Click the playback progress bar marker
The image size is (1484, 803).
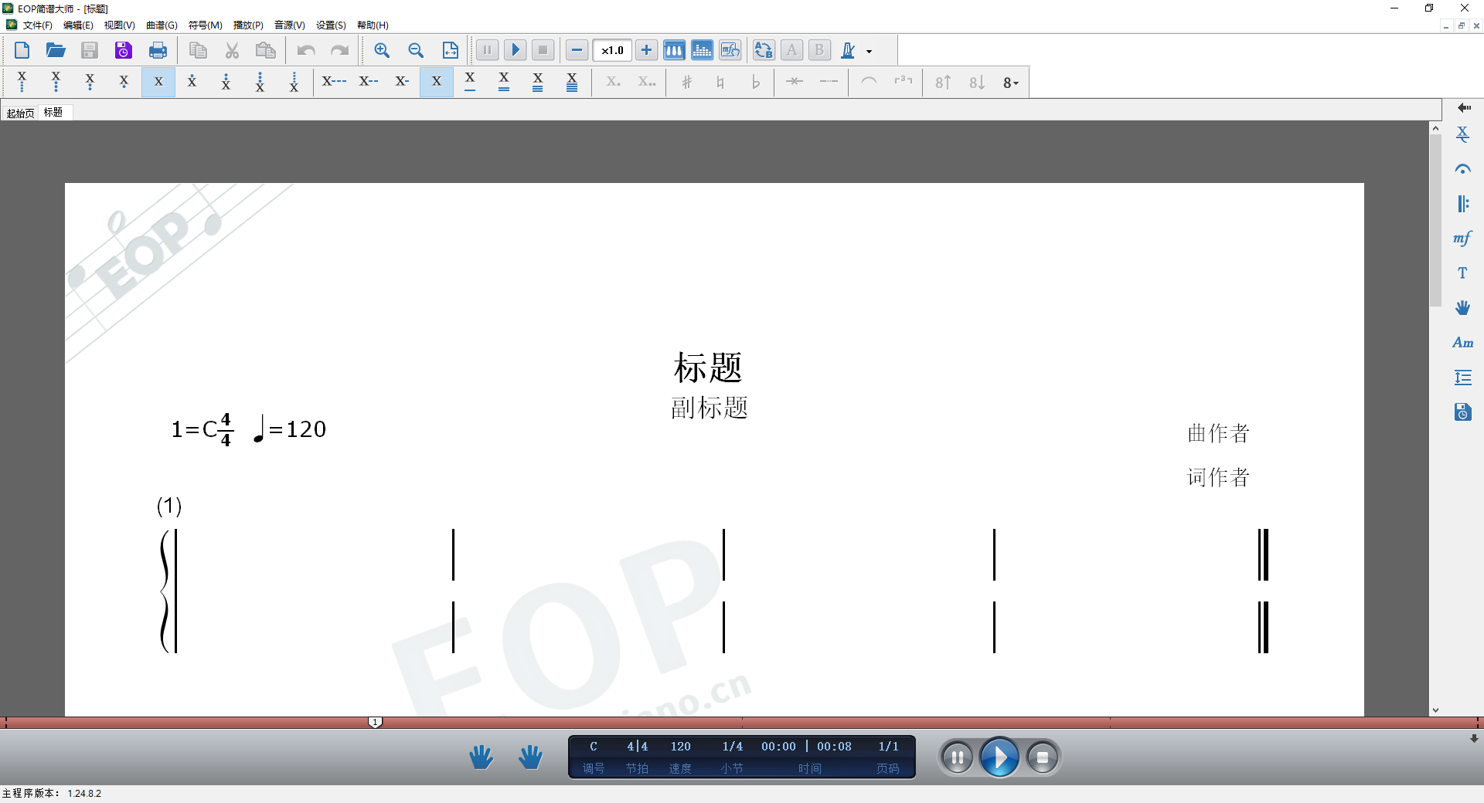point(376,722)
